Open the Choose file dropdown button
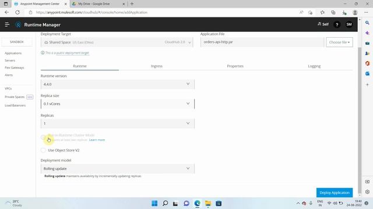The height and width of the screenshot is (209, 373). (x=339, y=42)
